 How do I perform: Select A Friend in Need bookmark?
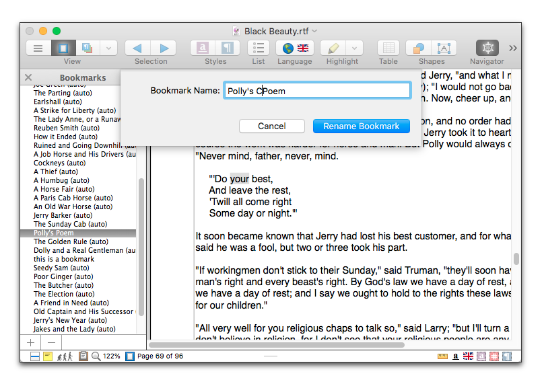(71, 303)
